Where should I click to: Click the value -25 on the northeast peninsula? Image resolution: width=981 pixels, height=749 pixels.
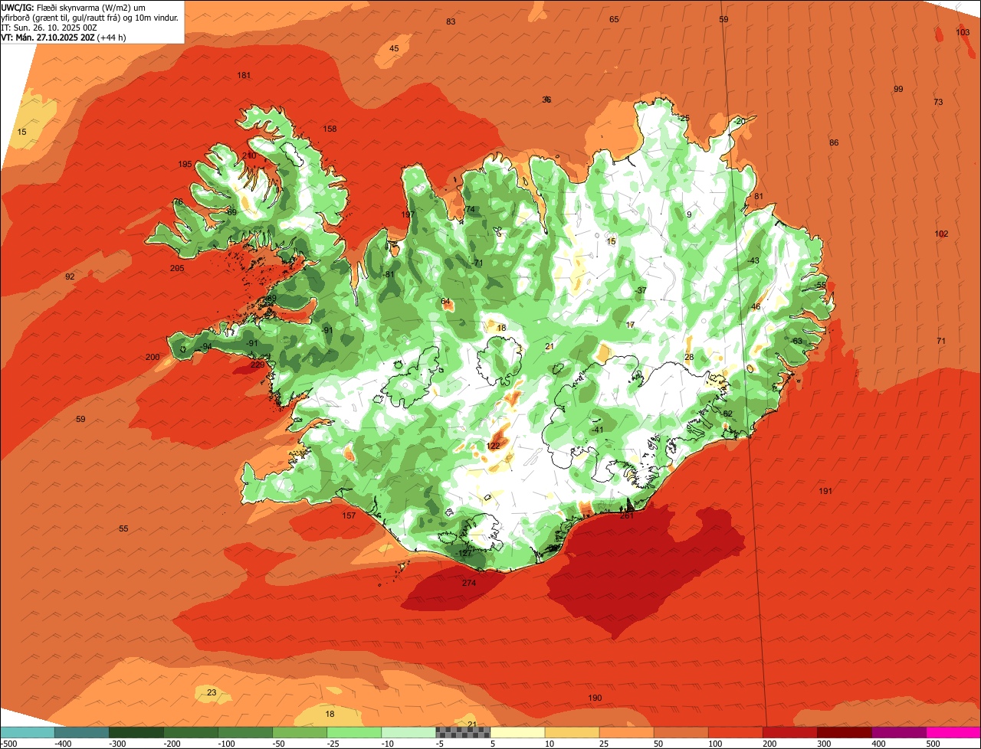683,118
